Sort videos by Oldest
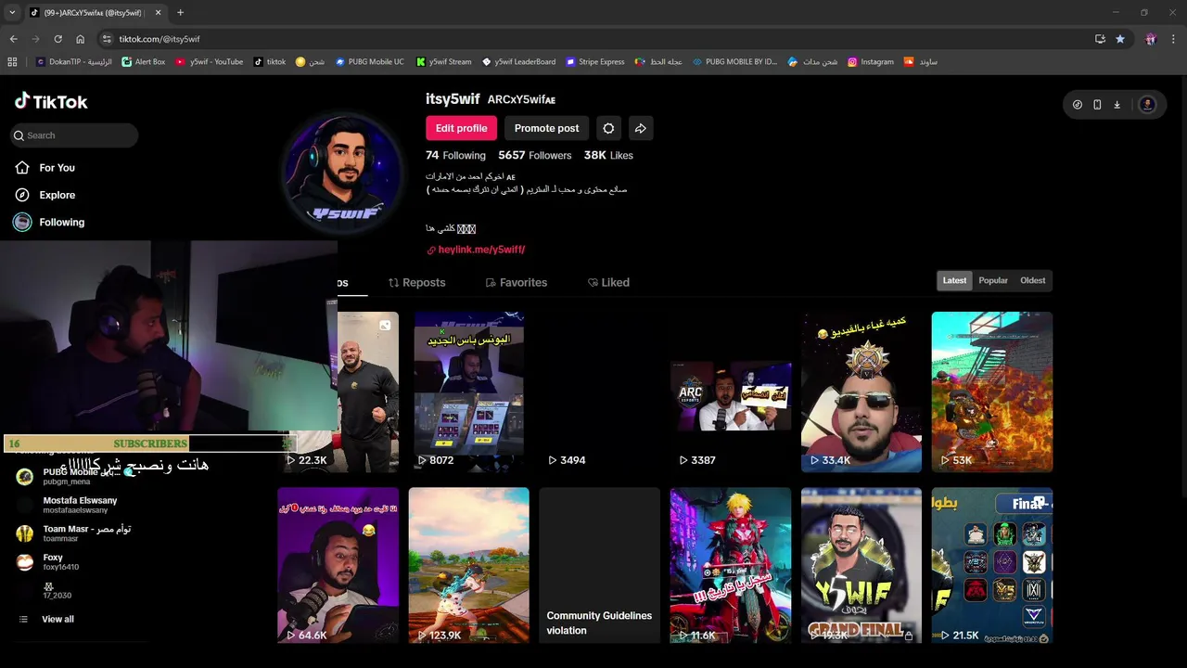Viewport: 1187px width, 668px height. pos(1032,280)
